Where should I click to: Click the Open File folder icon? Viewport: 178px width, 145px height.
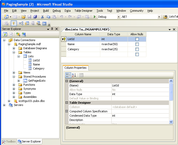tap(24, 17)
